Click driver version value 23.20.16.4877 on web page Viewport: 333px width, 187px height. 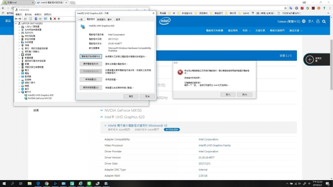pos(206,157)
